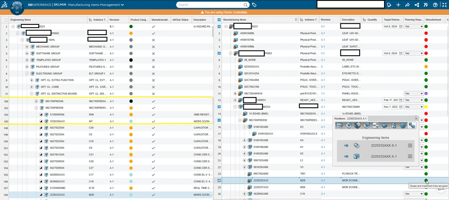Open the 3DEXPERIENCE compass
This screenshot has width=449, height=200.
(x=17, y=8)
